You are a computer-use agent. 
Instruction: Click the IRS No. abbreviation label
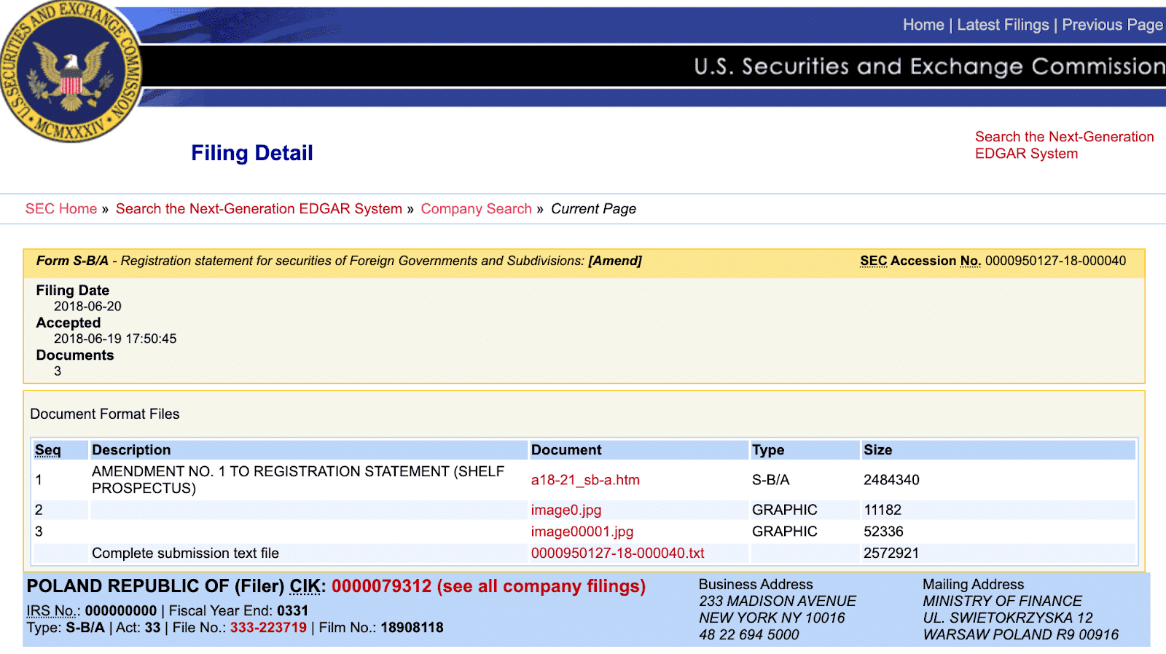51,611
